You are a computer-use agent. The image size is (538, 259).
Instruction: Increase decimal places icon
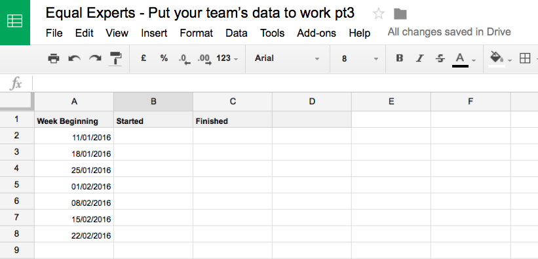pos(204,59)
